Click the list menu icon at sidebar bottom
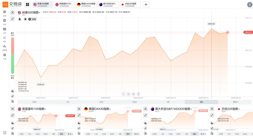 5,133
